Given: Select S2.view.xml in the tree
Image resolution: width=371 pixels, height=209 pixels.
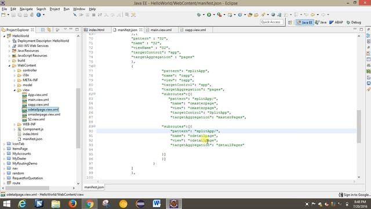Looking at the screenshot, I should click(36, 120).
